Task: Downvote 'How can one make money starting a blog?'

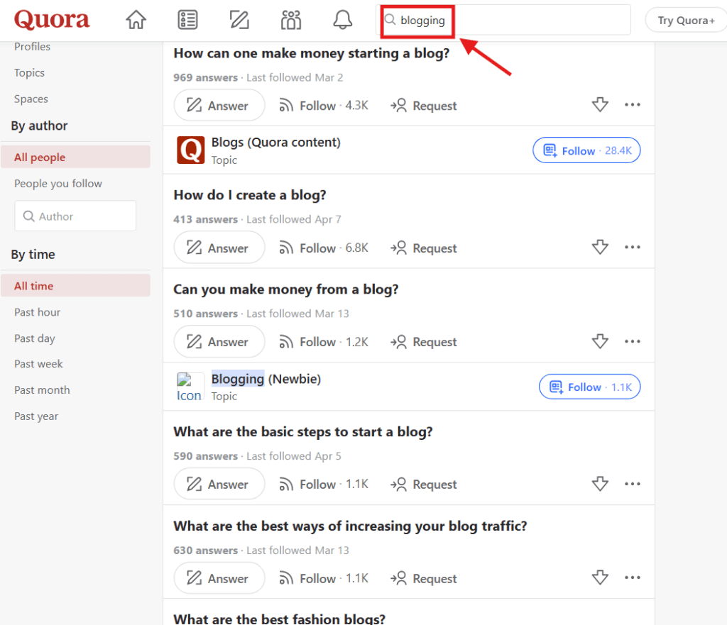Action: click(x=600, y=105)
